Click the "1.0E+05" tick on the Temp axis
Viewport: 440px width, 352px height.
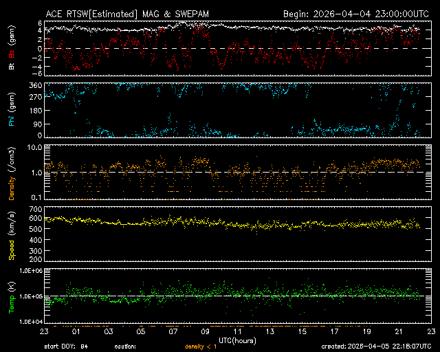(31, 296)
